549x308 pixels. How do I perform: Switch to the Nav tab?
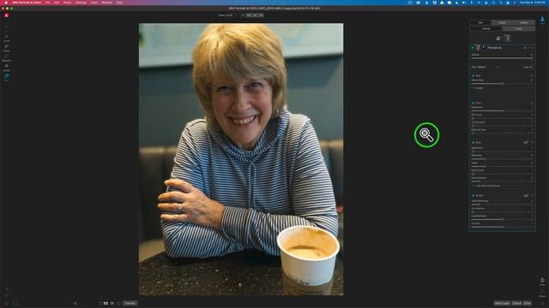click(x=480, y=23)
